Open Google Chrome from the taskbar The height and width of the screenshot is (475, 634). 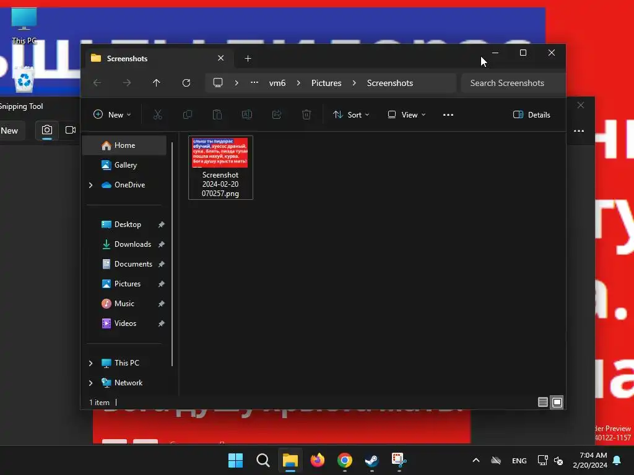click(x=344, y=460)
